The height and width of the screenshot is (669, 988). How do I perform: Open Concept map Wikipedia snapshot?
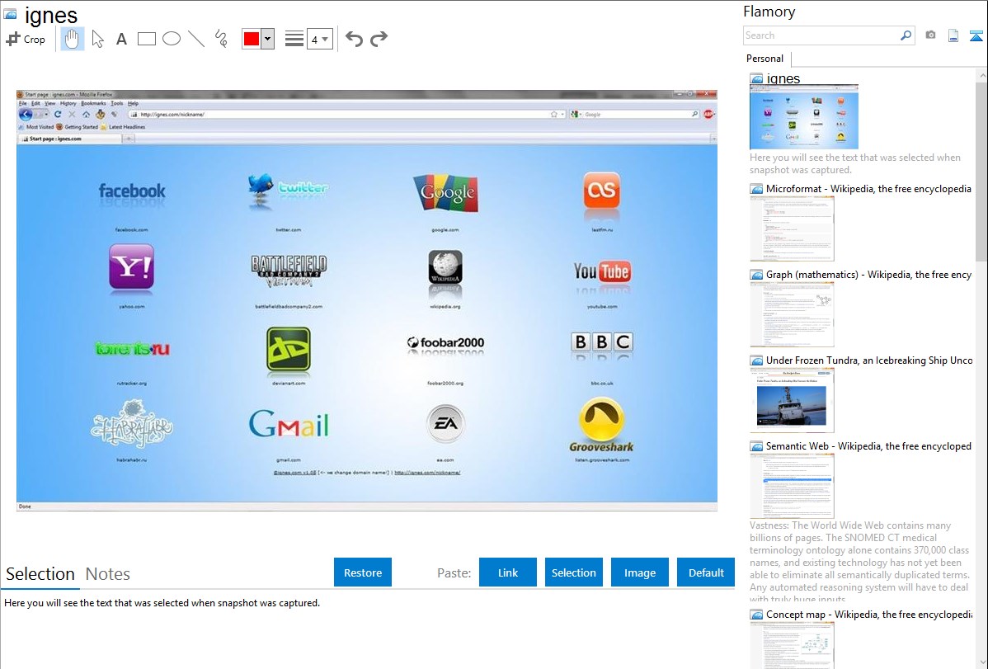click(x=868, y=614)
